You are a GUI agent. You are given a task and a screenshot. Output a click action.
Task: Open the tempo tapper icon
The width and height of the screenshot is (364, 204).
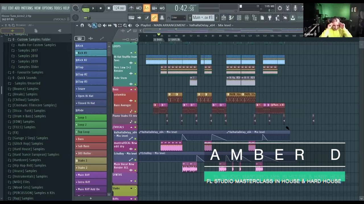coord(277,18)
